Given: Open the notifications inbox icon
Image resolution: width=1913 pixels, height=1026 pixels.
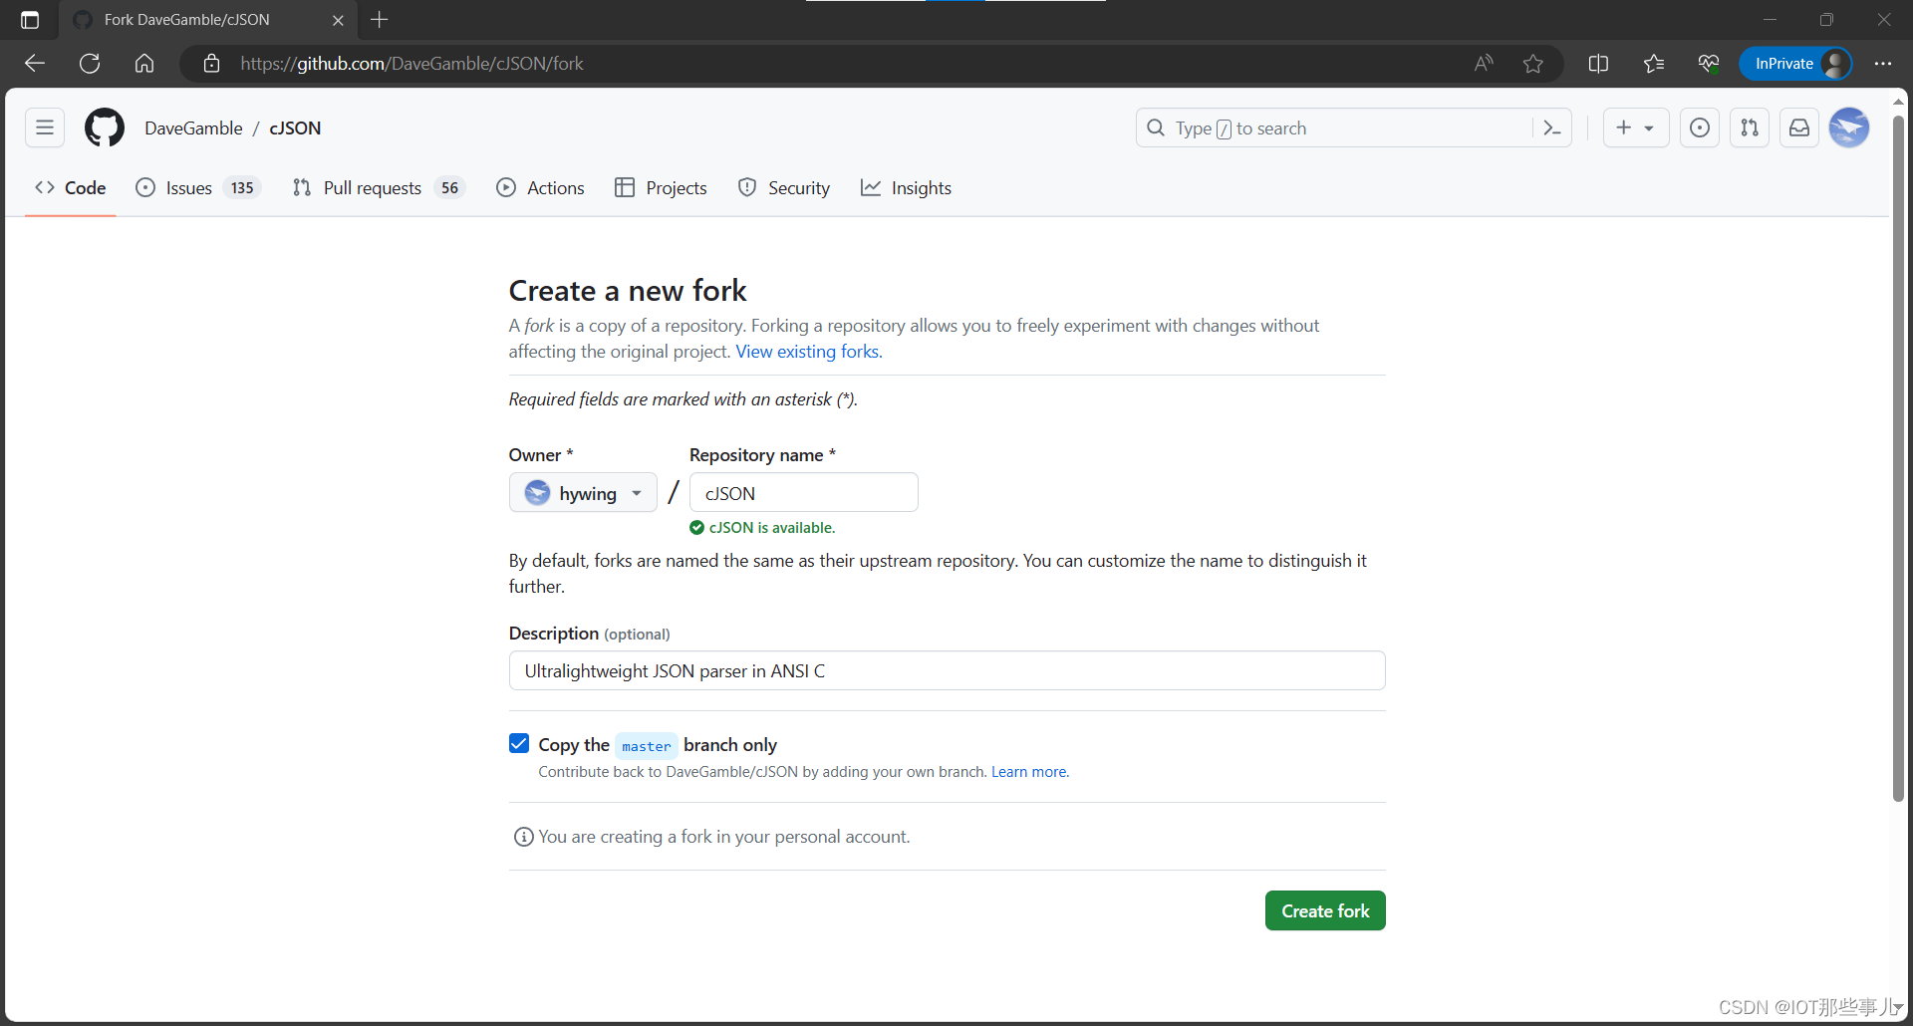Looking at the screenshot, I should coord(1799,128).
